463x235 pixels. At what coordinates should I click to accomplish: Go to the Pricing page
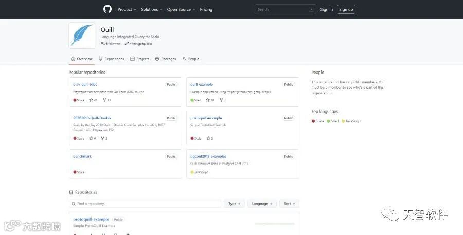coord(206,9)
